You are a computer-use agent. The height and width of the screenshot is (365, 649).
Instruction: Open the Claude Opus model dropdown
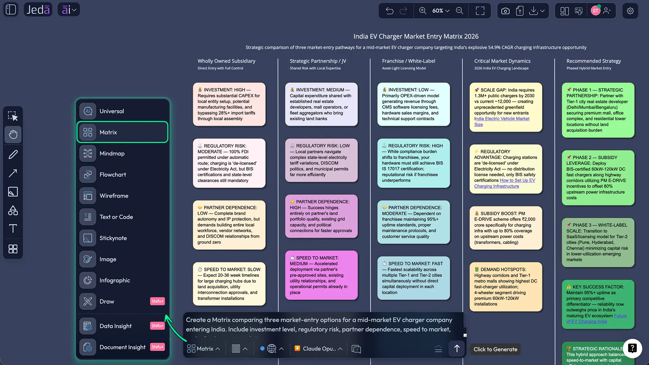point(318,349)
